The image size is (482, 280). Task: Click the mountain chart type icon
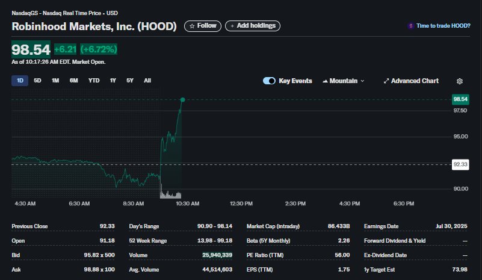[x=325, y=81]
